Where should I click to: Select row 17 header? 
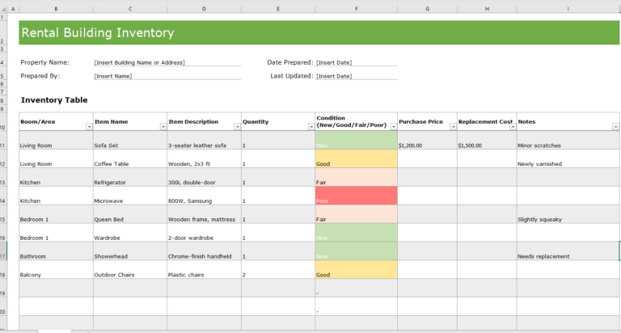3,251
